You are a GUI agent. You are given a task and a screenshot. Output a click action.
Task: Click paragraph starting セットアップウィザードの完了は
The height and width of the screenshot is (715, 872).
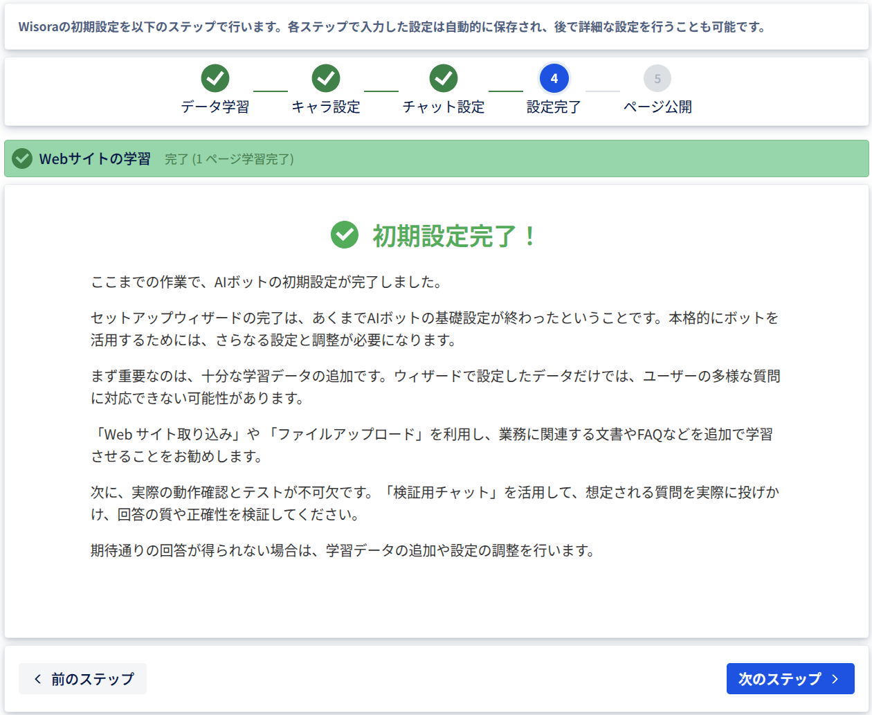pyautogui.click(x=435, y=329)
